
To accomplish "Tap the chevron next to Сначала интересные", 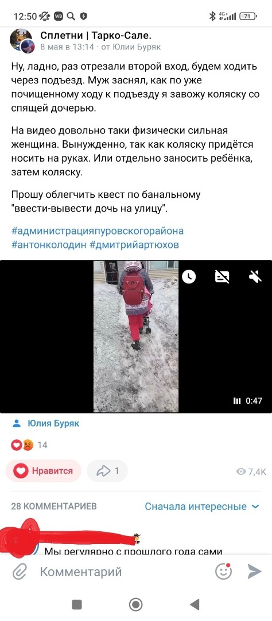I will [255, 507].
